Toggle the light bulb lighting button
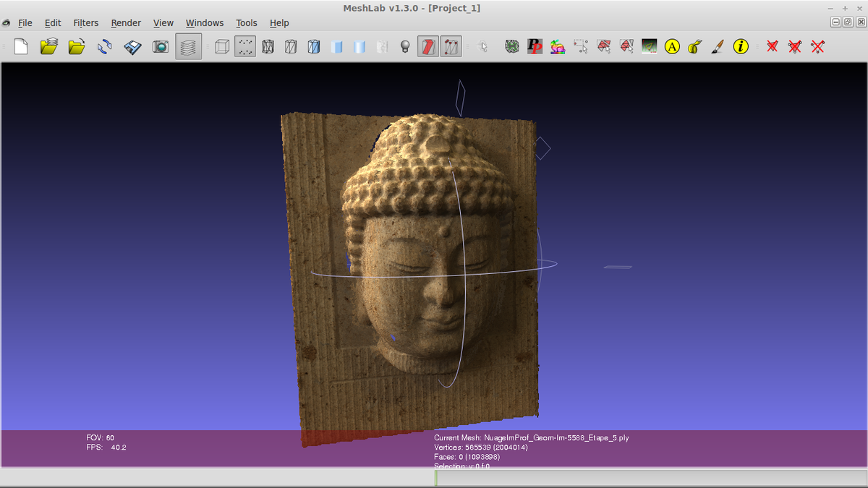 [x=405, y=47]
